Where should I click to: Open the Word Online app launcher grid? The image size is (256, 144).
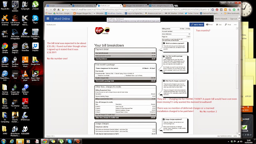(48, 19)
